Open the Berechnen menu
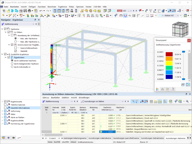Viewport: 192px width, 144px height. click(52, 7)
